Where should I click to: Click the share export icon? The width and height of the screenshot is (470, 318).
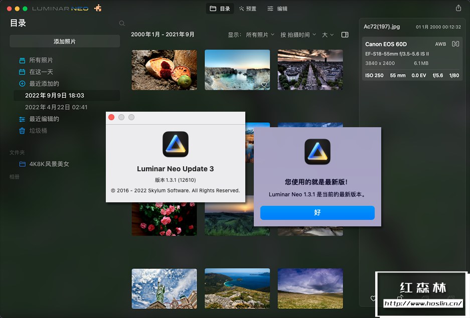click(458, 8)
